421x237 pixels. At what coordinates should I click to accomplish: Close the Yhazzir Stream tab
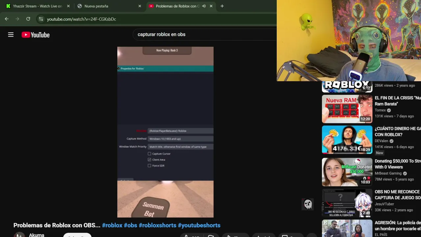(68, 6)
